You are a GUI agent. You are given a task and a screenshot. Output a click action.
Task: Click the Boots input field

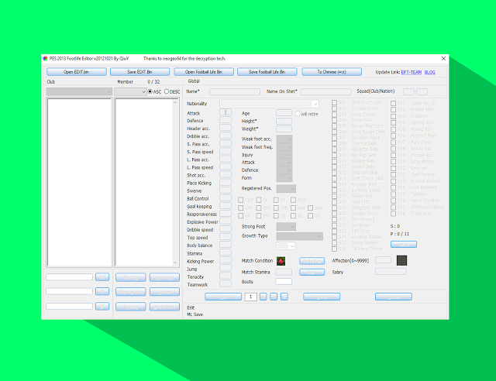click(x=284, y=281)
